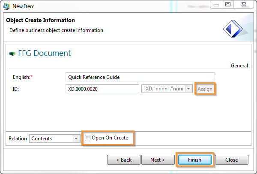Click the green FFG Document type icon
Screen dimensions: 257x174
(x=12, y=54)
